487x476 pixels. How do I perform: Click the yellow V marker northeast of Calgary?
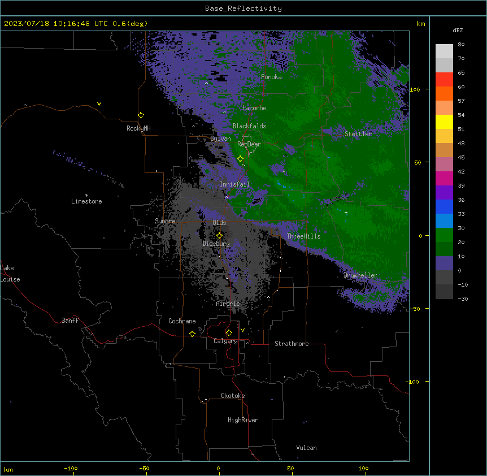point(242,330)
